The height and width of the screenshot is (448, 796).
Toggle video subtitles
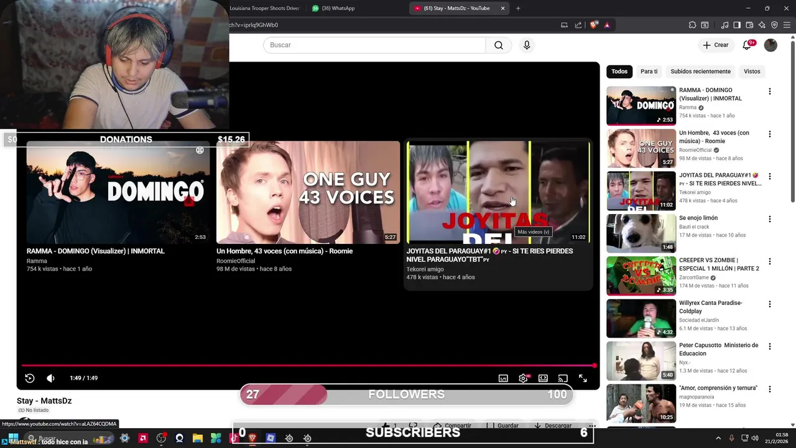tap(503, 378)
